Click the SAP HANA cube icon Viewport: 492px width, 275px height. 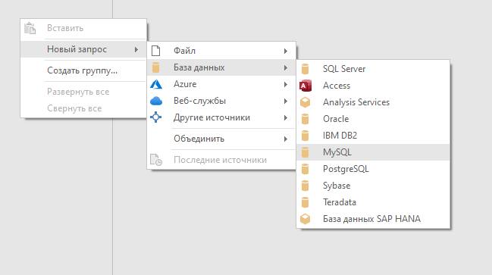point(306,219)
